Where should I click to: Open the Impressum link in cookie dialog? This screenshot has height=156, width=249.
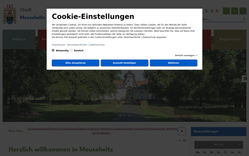coord(59,45)
